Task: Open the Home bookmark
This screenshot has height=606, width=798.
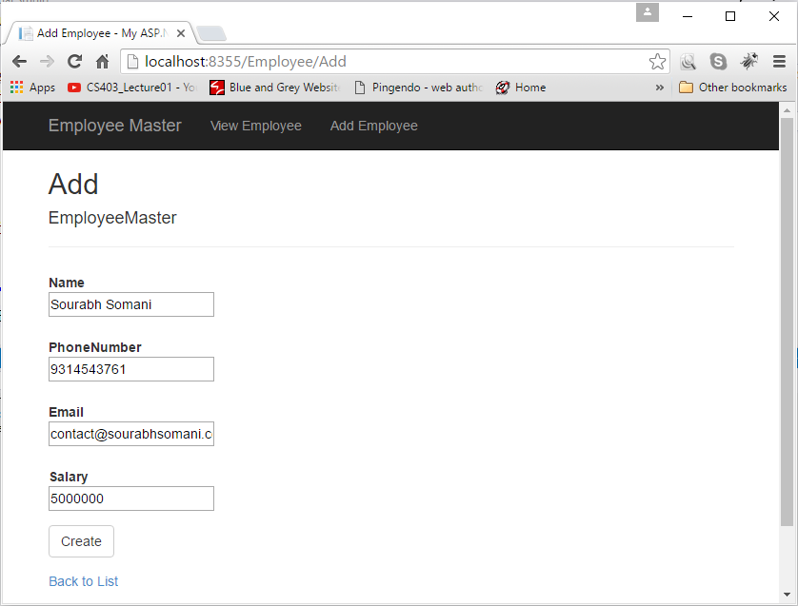Action: [x=521, y=88]
